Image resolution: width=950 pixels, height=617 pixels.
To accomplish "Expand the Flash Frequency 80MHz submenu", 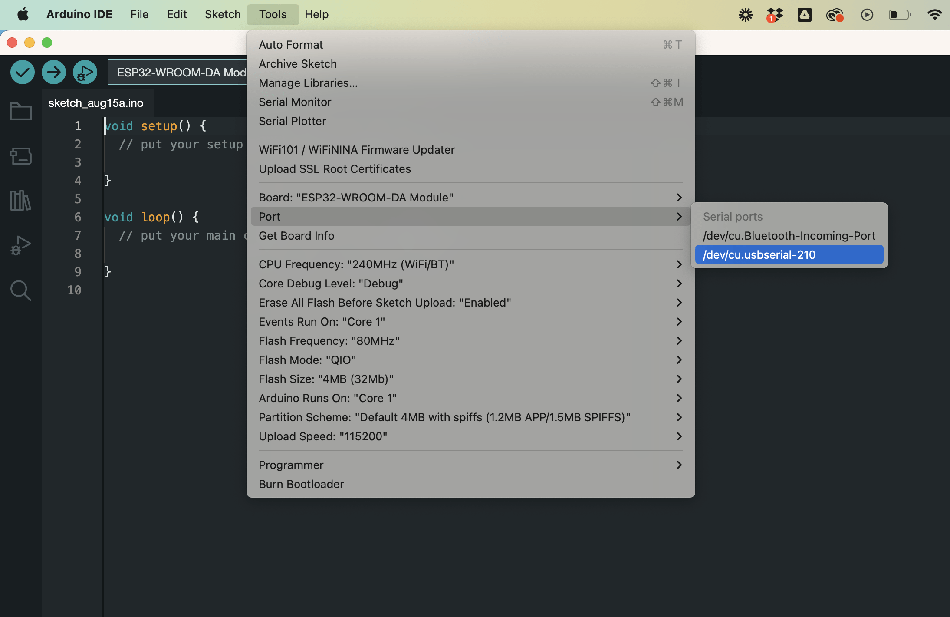I will 470,341.
